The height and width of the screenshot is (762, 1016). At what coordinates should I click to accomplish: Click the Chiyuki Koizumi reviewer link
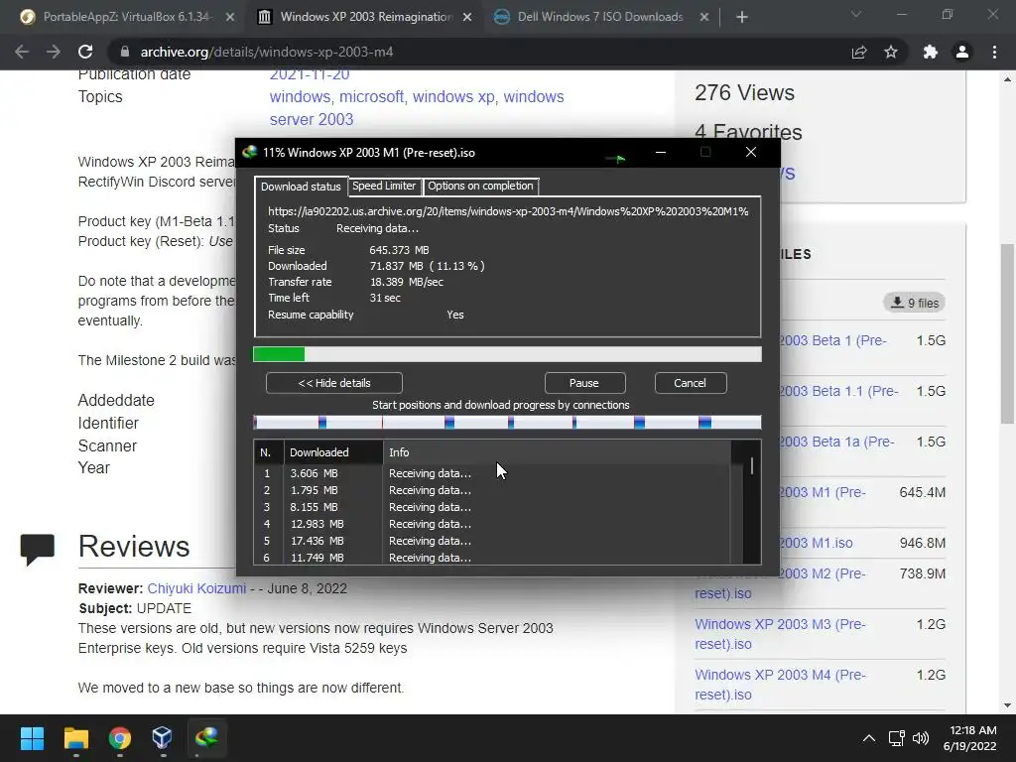pyautogui.click(x=196, y=588)
